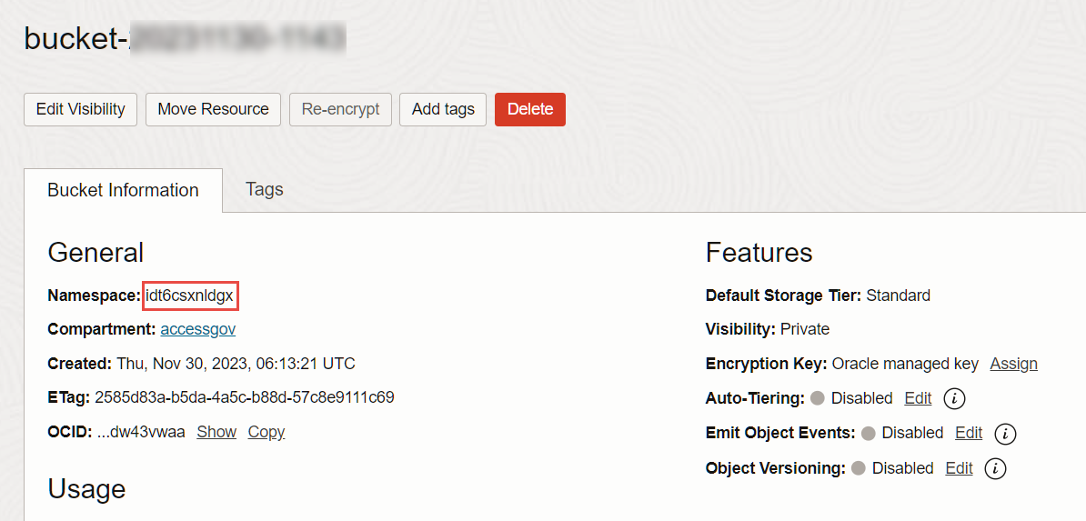Click the Usage section heading
This screenshot has height=521, width=1086.
point(86,489)
